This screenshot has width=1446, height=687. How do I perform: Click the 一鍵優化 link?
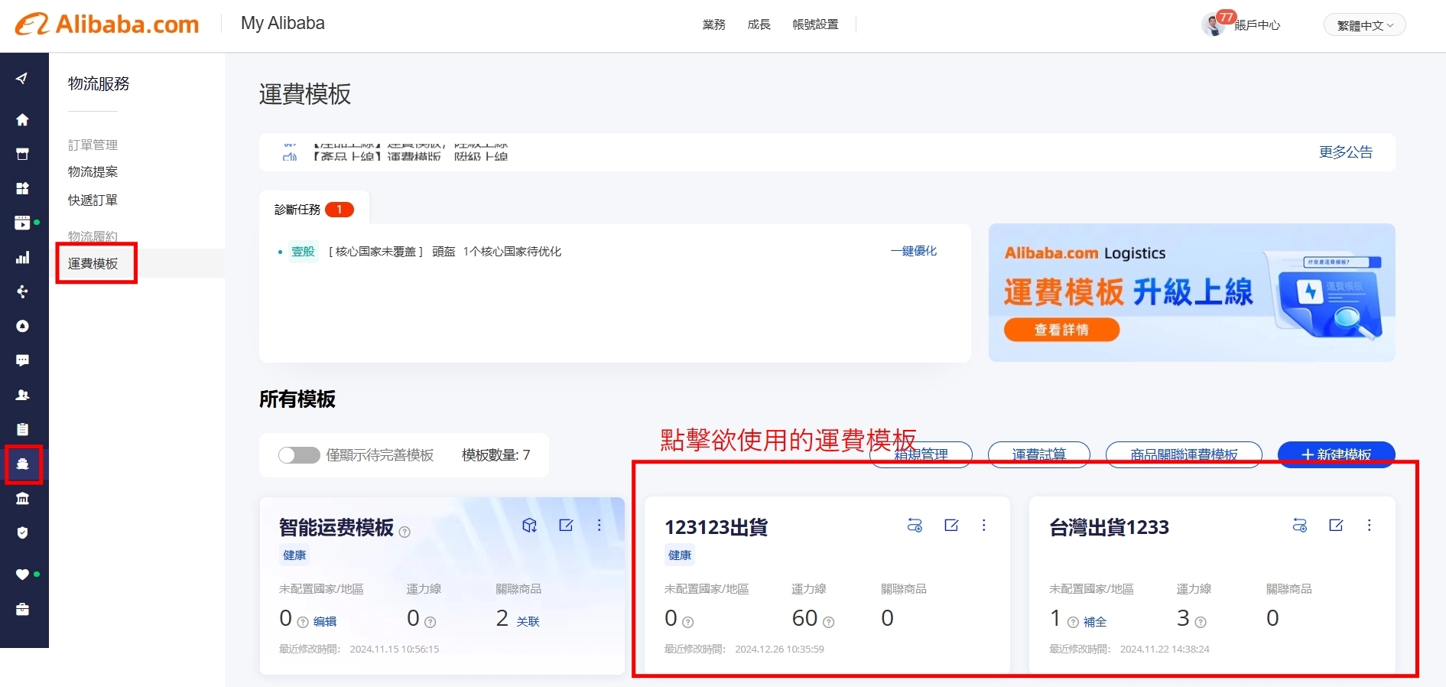(913, 251)
